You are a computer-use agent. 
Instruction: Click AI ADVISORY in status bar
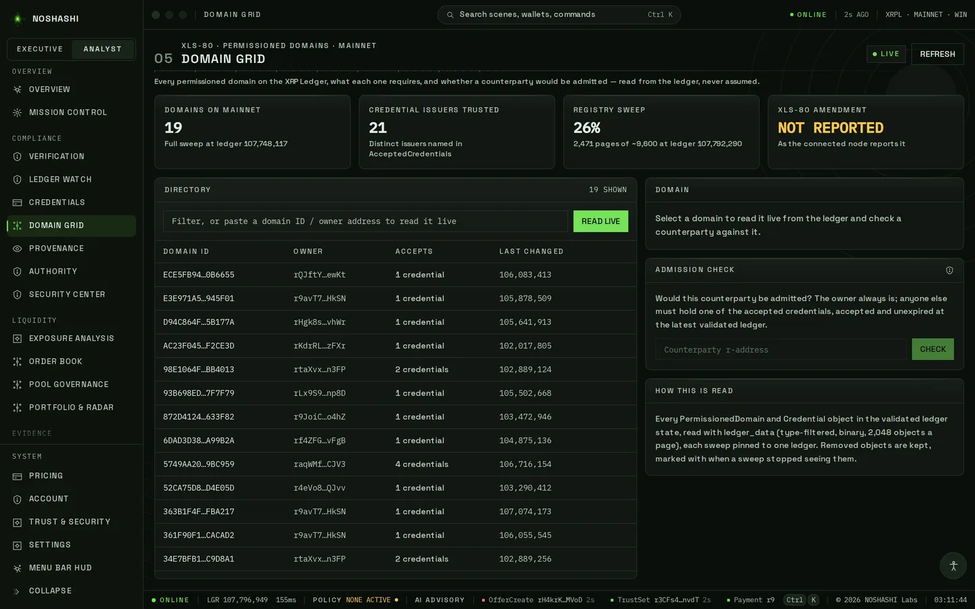pos(440,600)
